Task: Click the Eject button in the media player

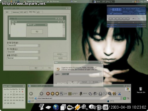Action: click(128, 19)
